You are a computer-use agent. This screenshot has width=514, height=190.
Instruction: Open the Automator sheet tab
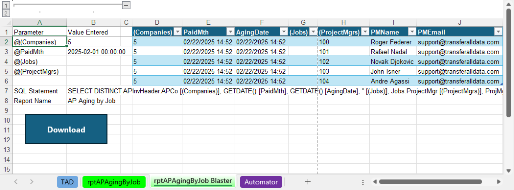[261, 182]
